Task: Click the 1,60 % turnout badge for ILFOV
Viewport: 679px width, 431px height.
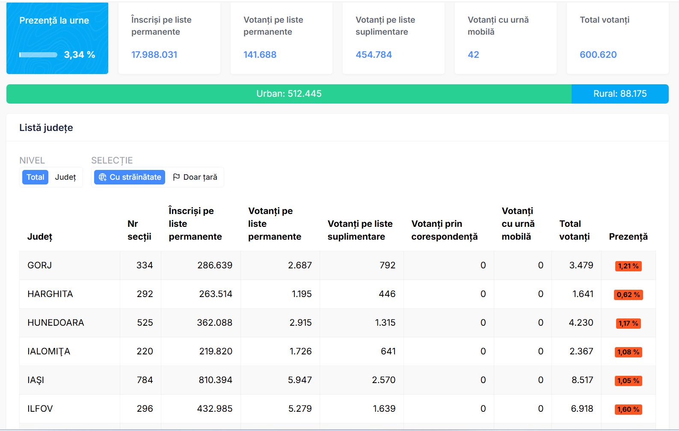Action: 629,410
